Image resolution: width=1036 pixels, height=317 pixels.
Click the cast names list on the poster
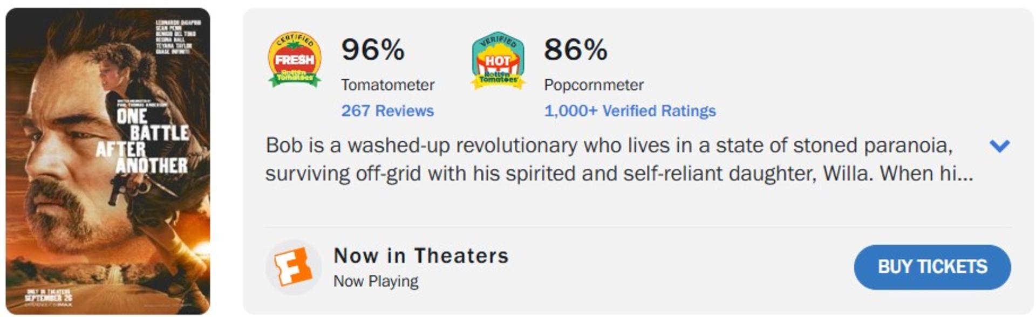coord(178,37)
